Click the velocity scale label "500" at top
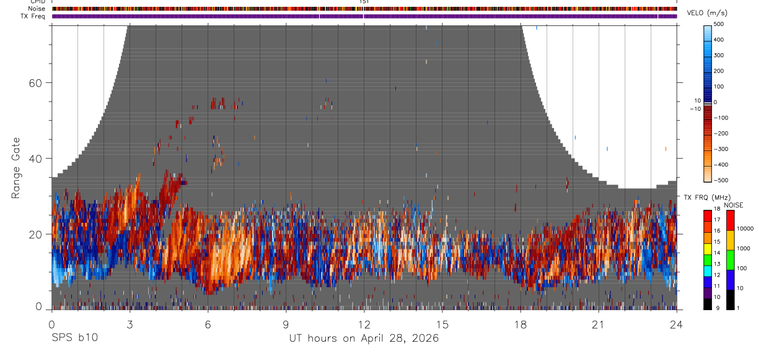The width and height of the screenshot is (761, 351). point(719,24)
